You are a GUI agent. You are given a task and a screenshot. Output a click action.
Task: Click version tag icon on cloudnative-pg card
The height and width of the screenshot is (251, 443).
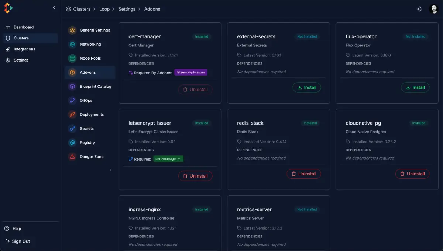point(348,142)
